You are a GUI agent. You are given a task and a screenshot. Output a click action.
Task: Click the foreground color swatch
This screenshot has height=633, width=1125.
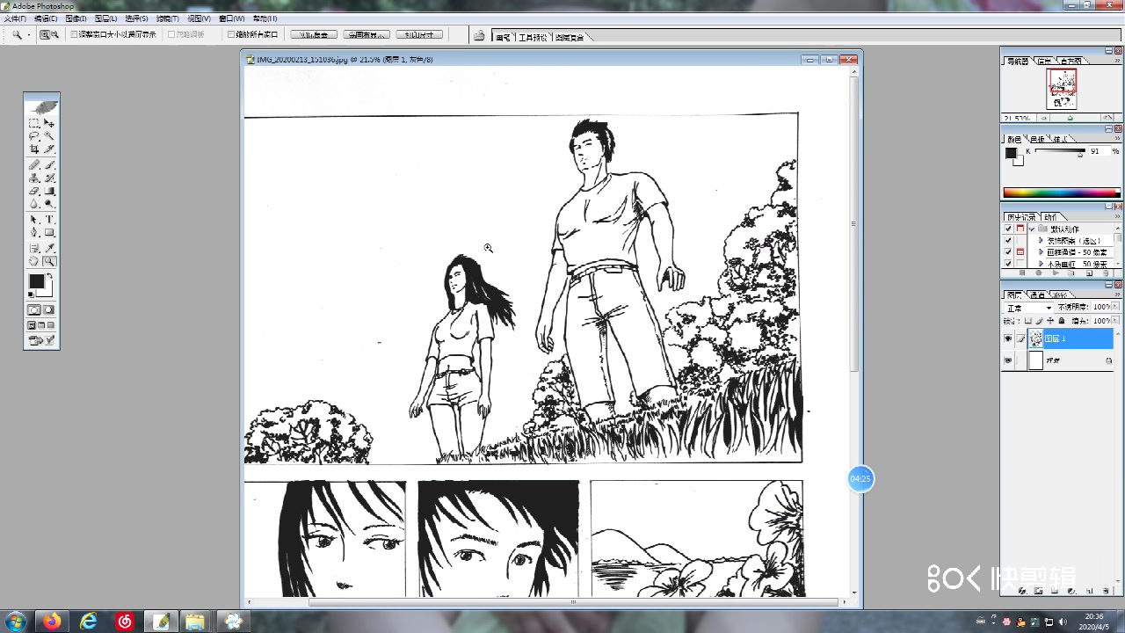click(x=35, y=280)
